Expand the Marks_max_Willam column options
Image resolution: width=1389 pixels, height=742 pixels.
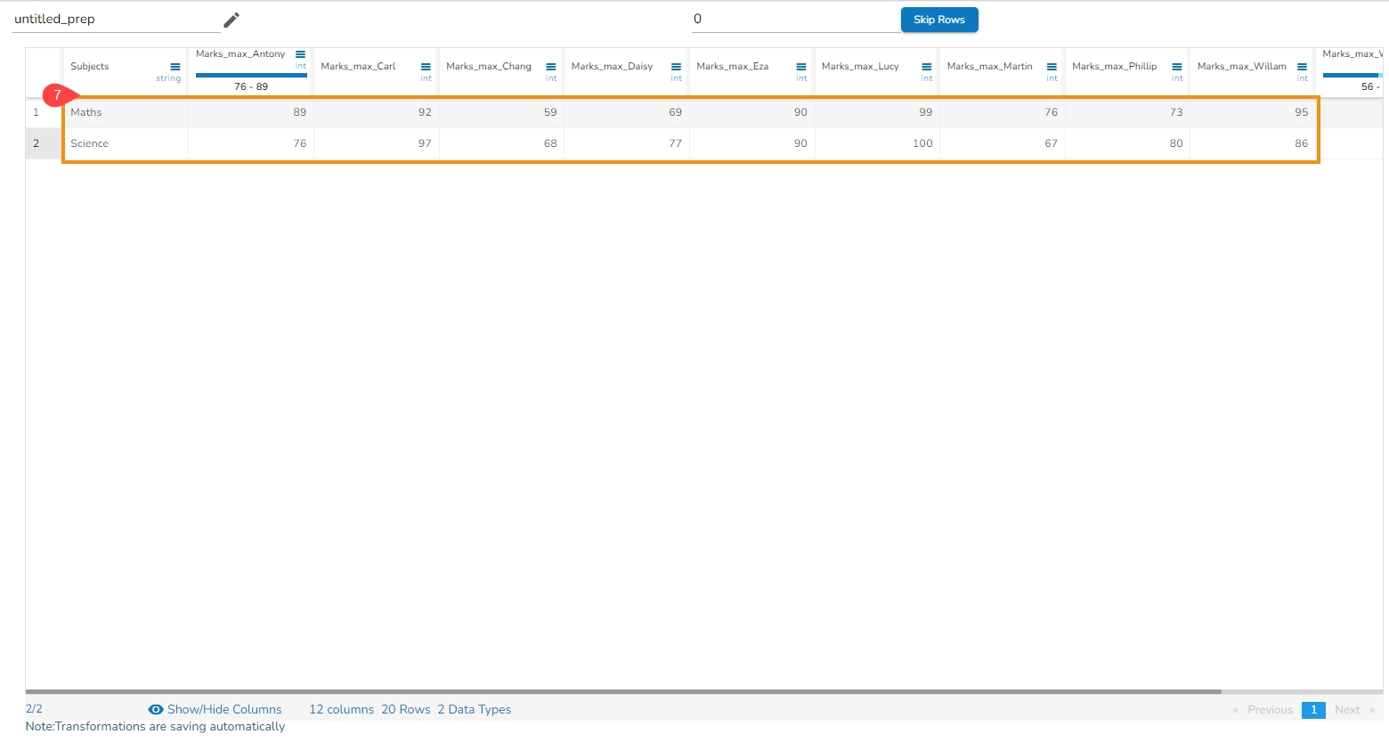pyautogui.click(x=1303, y=67)
